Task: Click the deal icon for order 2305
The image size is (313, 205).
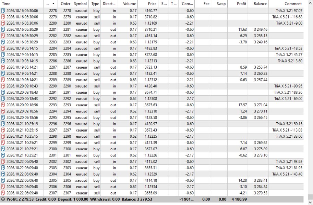Action: 3,180
